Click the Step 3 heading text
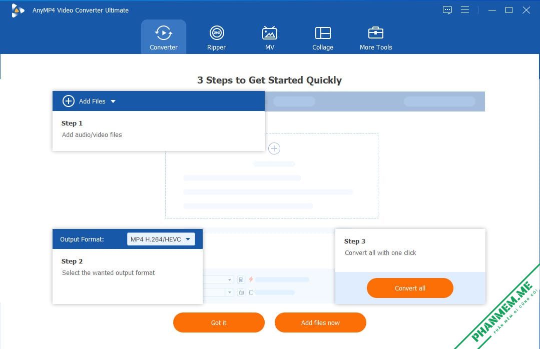540x349 pixels. point(355,241)
